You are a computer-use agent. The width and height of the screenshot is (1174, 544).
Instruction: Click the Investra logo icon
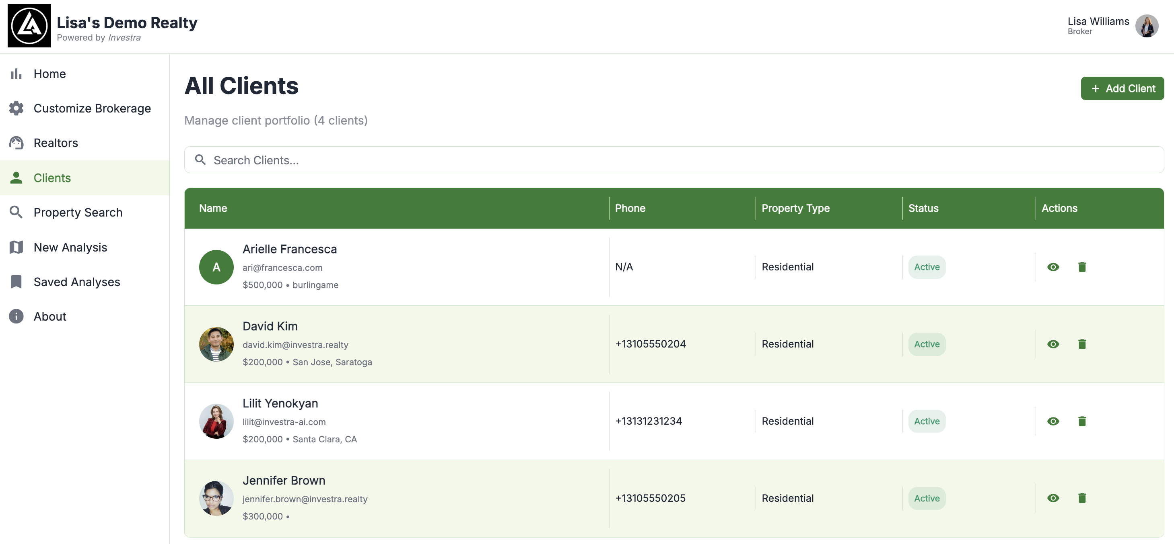pyautogui.click(x=29, y=26)
